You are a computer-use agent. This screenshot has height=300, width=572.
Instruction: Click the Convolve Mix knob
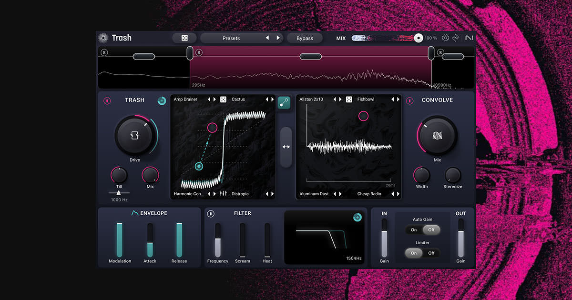pyautogui.click(x=437, y=135)
